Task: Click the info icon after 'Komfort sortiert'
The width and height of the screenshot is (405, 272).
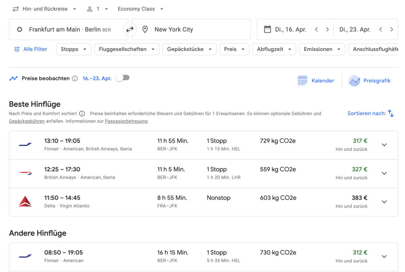Action: pyautogui.click(x=82, y=113)
